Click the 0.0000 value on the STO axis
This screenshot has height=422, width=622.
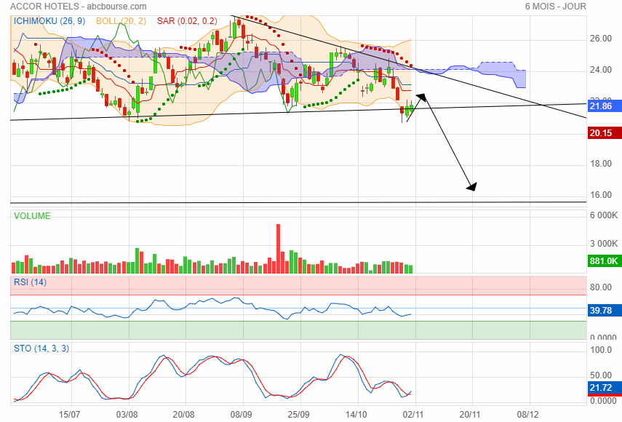[603, 401]
